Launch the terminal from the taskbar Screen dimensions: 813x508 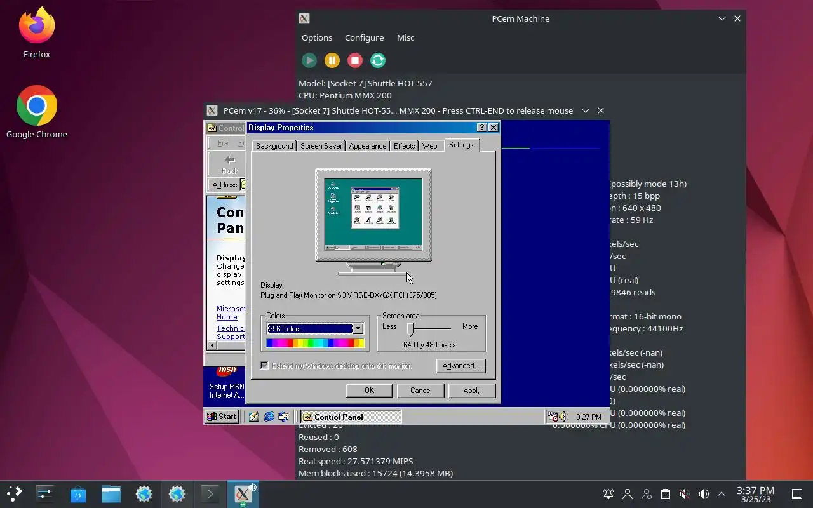pos(210,493)
